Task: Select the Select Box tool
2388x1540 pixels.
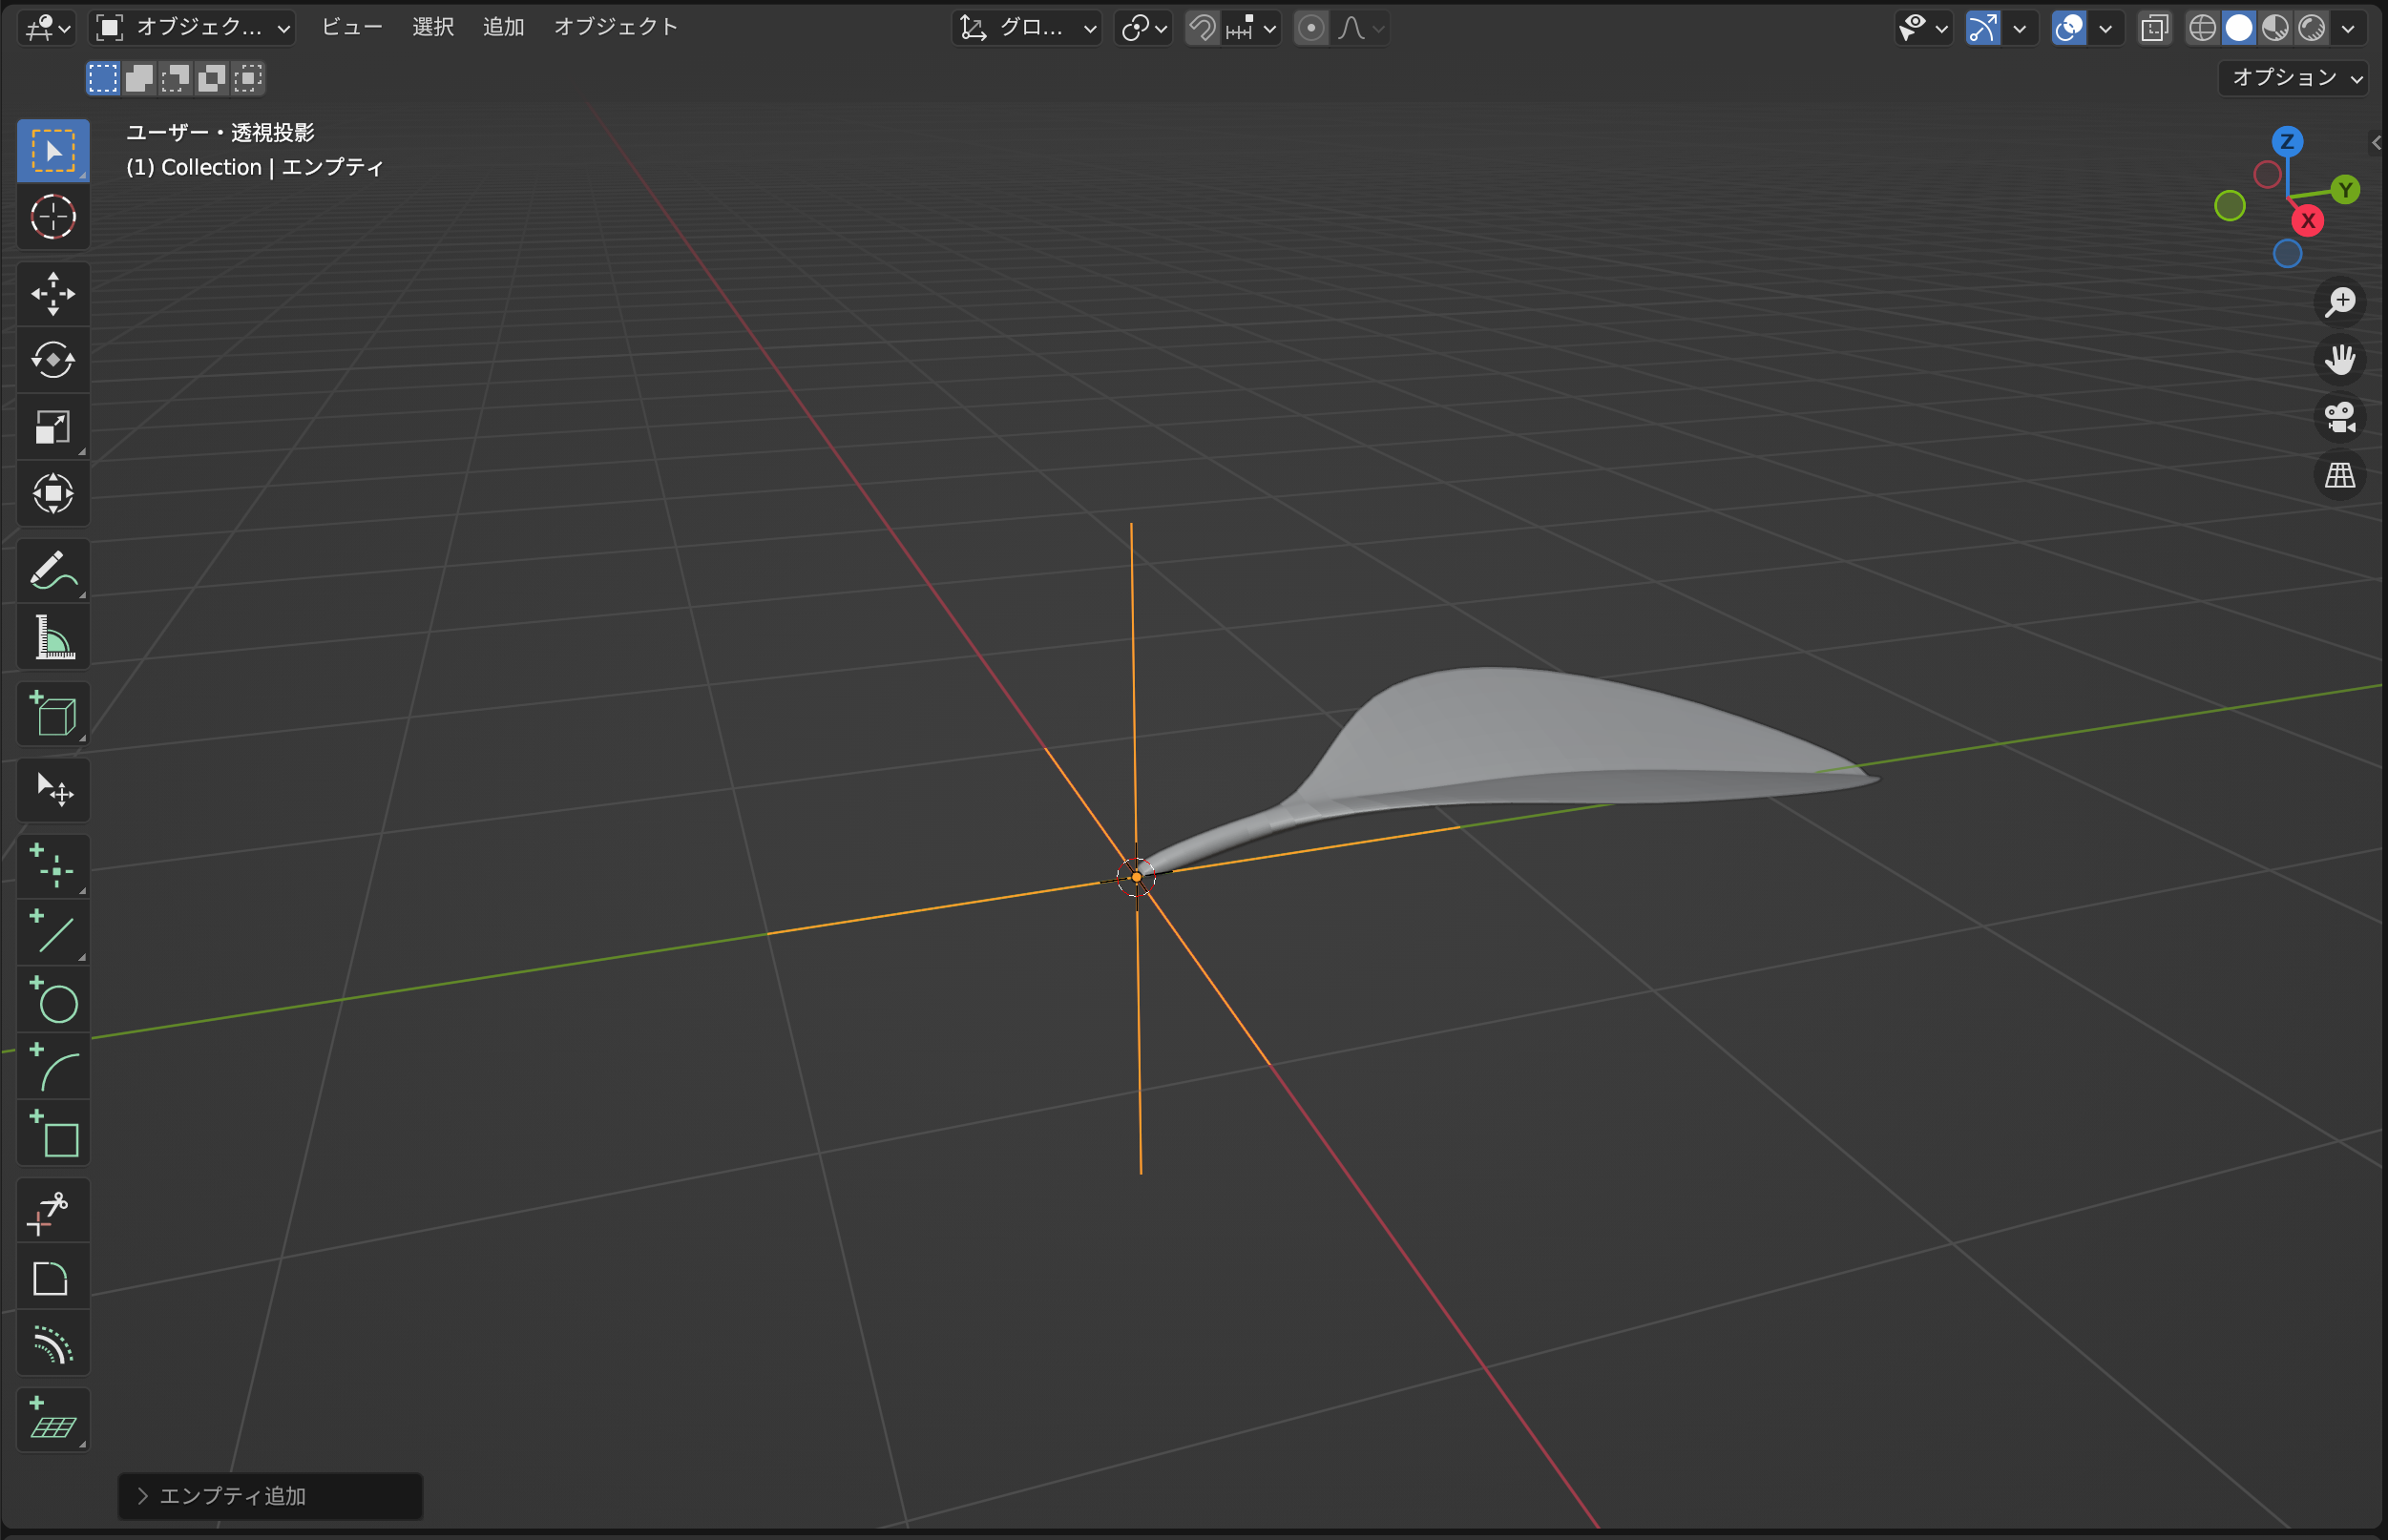Action: [x=53, y=151]
